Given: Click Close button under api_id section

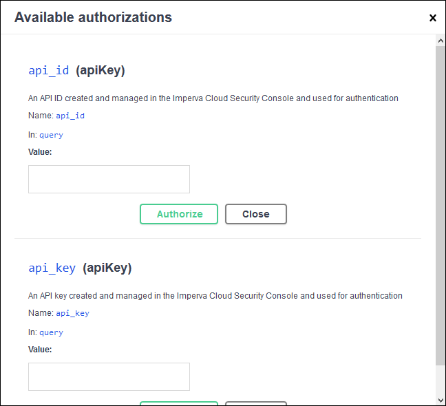Looking at the screenshot, I should click(x=256, y=214).
